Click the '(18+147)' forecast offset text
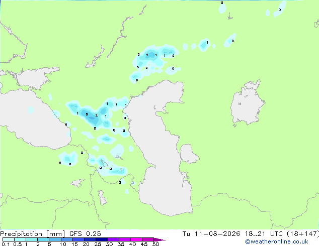The width and height of the screenshot is (319, 246). (x=303, y=234)
